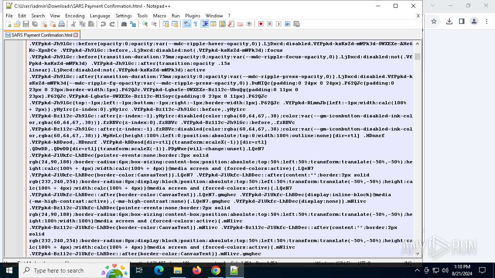Open the Windows Start menu
Screen dimensions: 495x278
pyautogui.click(x=9, y=270)
